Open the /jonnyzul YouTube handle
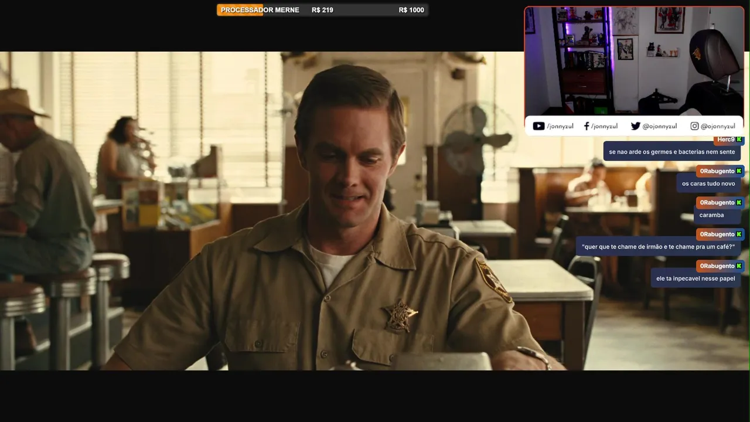 click(560, 127)
